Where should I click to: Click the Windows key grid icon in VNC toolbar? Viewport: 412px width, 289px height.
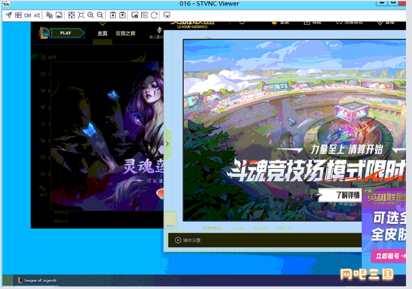pos(18,15)
